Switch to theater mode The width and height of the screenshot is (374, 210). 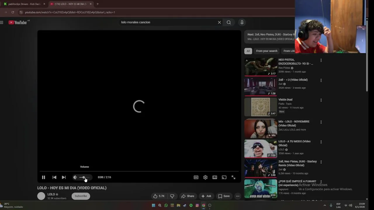(x=215, y=177)
